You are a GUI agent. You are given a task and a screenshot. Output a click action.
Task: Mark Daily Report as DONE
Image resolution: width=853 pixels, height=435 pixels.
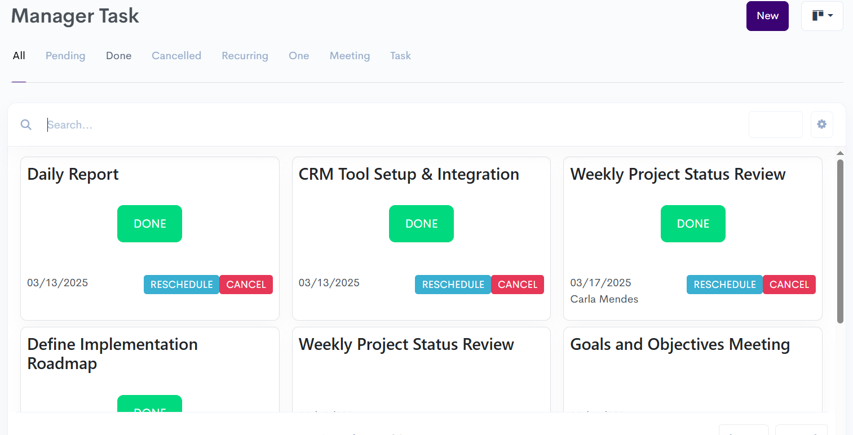tap(149, 224)
